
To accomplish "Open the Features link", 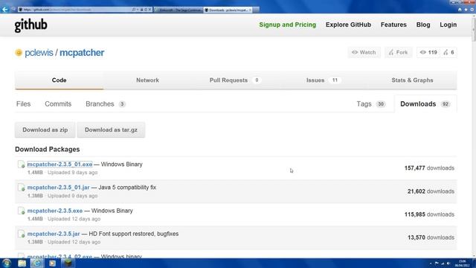I will tap(393, 25).
